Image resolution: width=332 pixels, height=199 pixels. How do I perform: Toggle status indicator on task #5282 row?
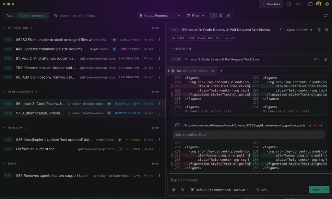pos(114,40)
